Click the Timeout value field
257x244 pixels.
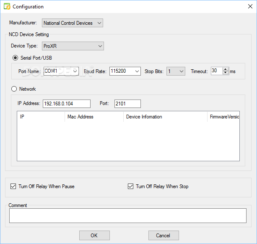point(217,71)
